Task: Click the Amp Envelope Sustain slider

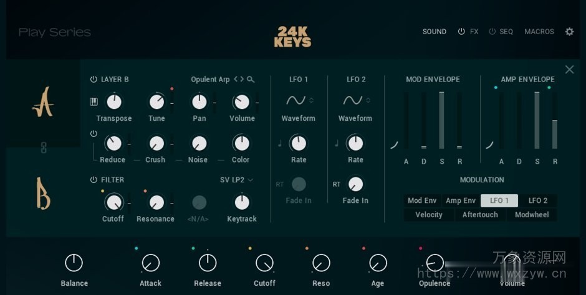Action: (537, 120)
